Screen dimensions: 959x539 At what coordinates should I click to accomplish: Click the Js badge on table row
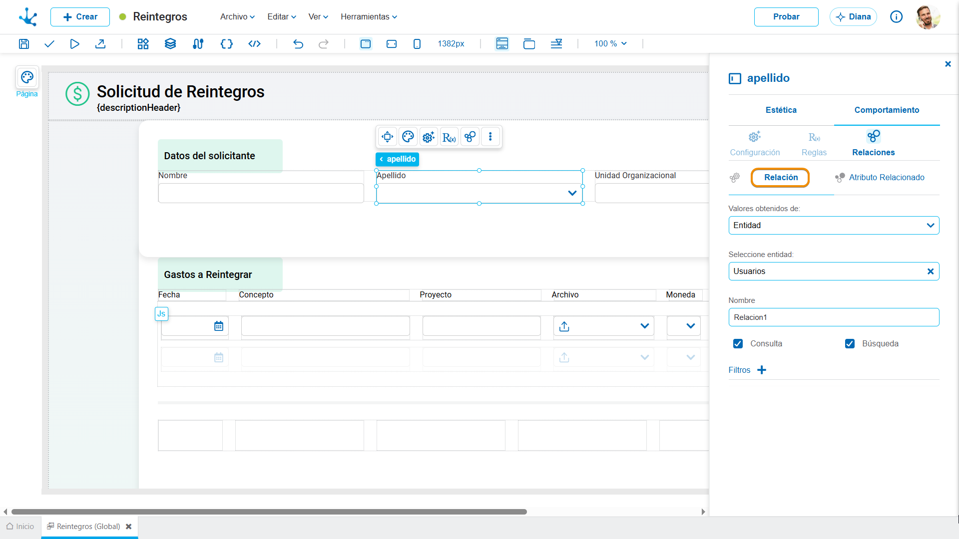(x=161, y=314)
